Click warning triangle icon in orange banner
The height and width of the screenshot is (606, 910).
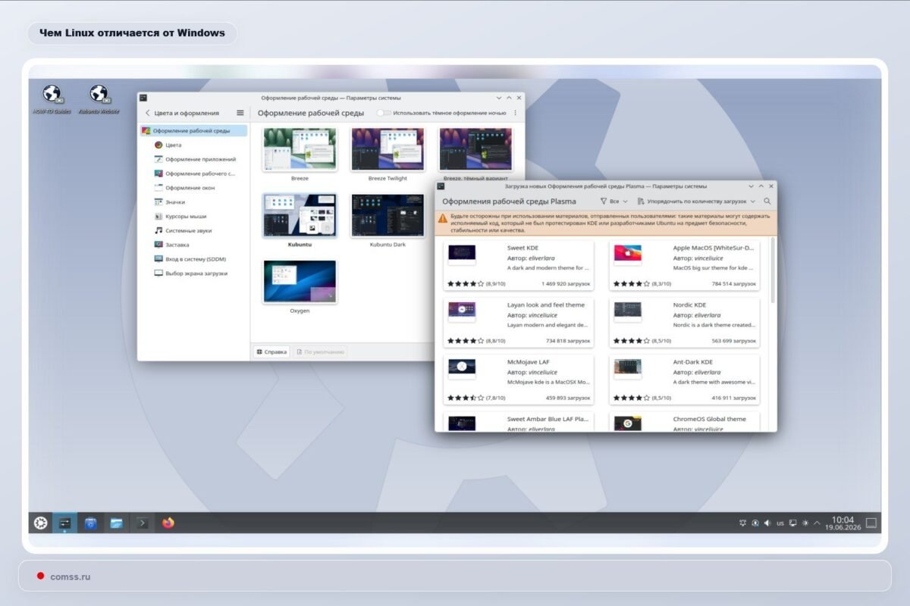443,217
